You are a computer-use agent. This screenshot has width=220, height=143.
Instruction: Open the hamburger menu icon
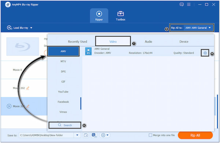pyautogui.click(x=189, y=4)
